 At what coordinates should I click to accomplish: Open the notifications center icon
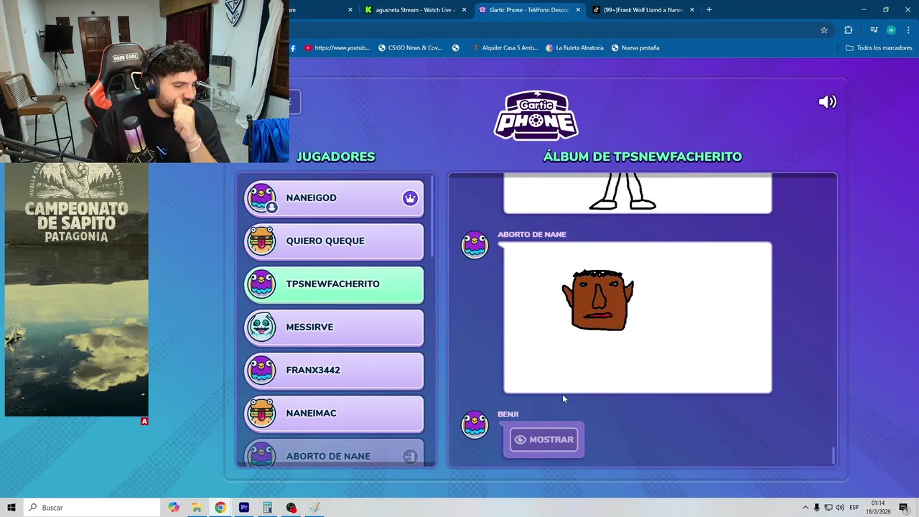[x=903, y=508]
